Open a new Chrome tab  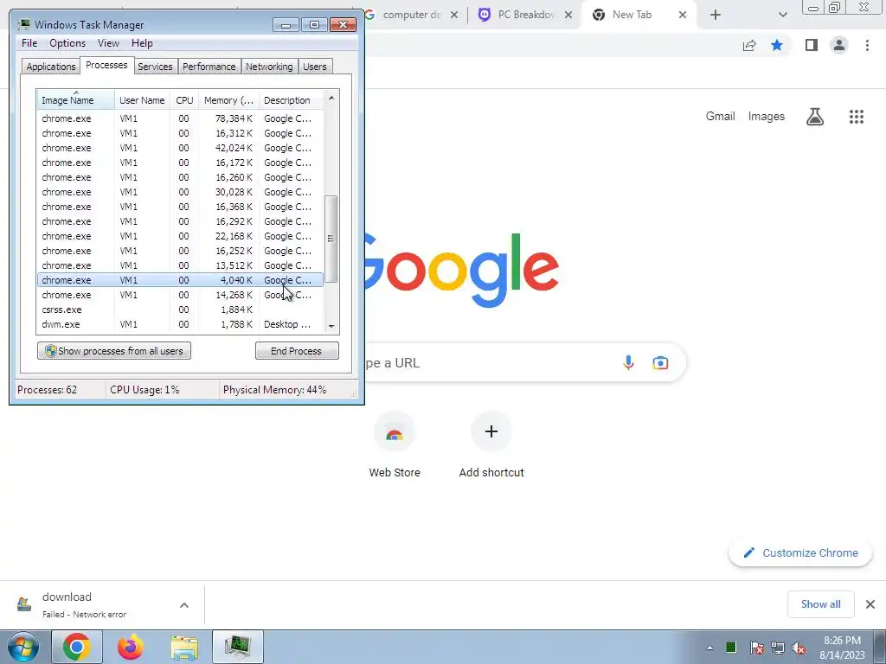click(x=716, y=15)
